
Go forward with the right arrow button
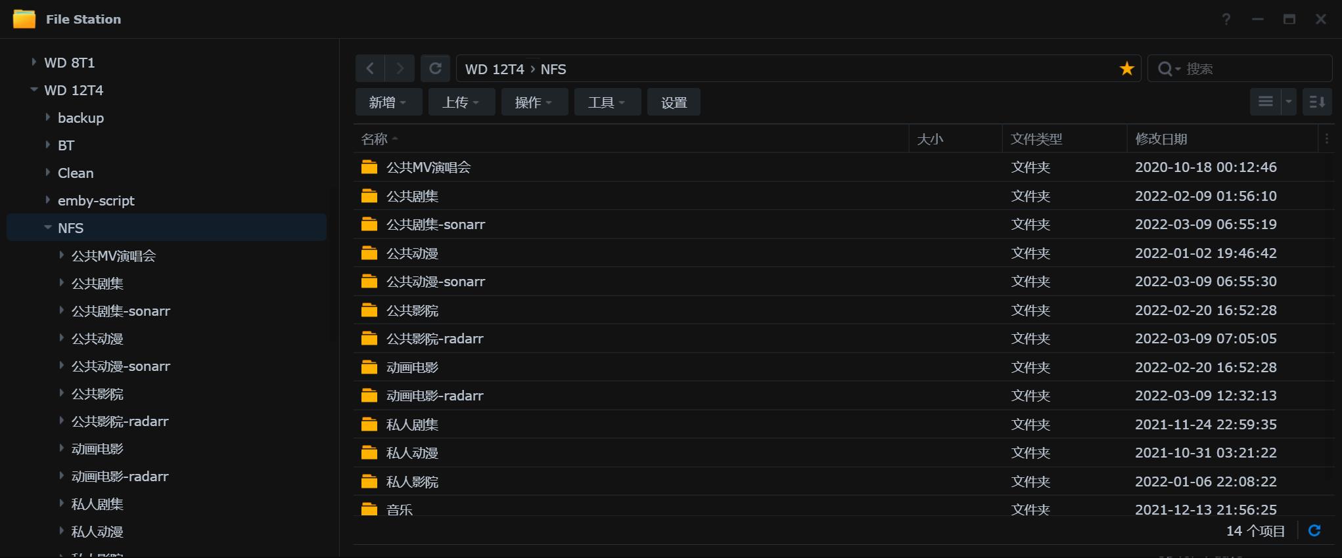[x=400, y=68]
